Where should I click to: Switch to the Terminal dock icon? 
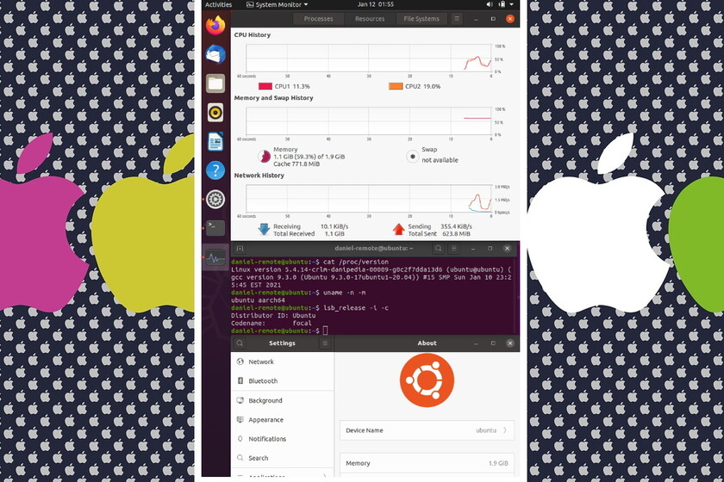[x=215, y=228]
